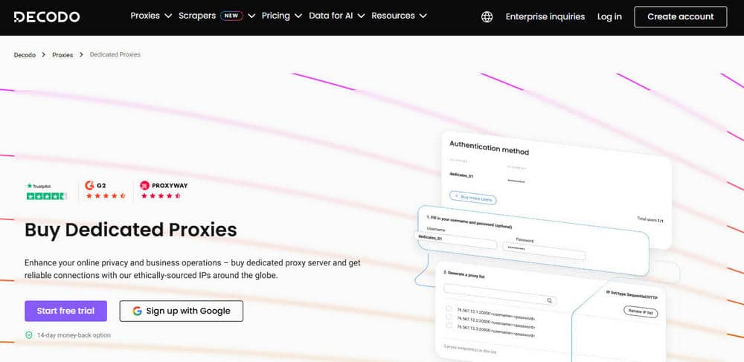Expand the Proxies menu
The width and height of the screenshot is (744, 362).
(151, 16)
